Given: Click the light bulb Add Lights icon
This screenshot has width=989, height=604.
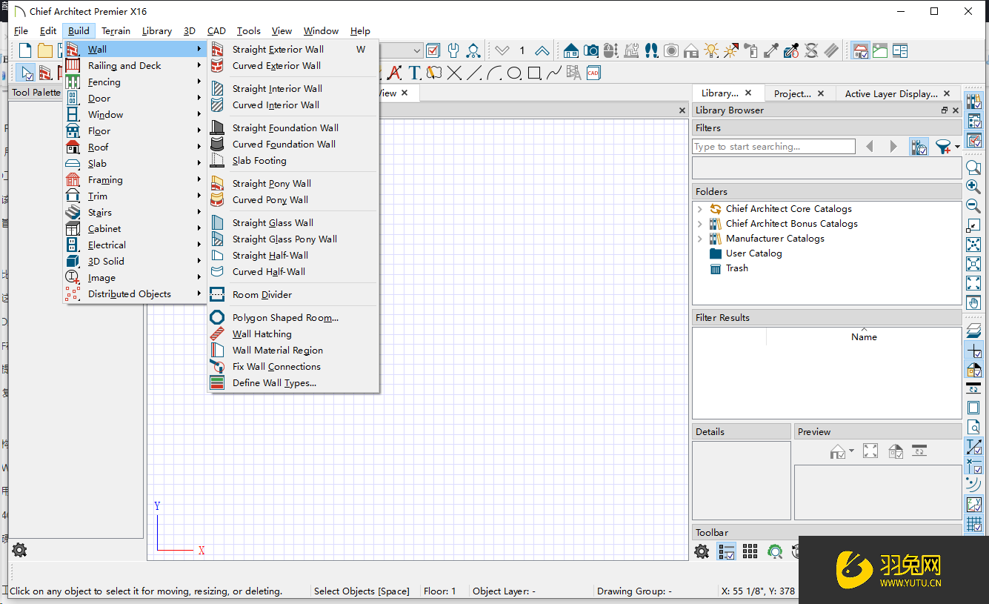Looking at the screenshot, I should [x=711, y=50].
